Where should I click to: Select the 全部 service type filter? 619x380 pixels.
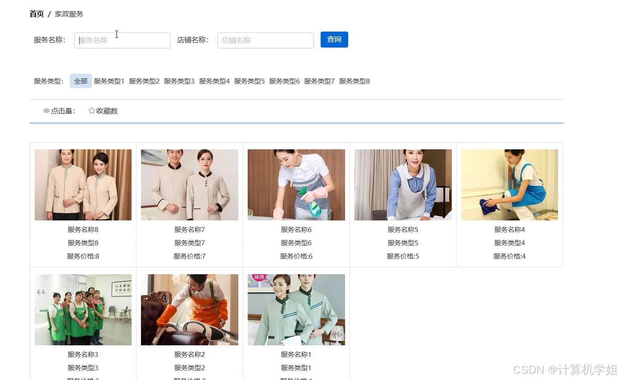click(81, 81)
